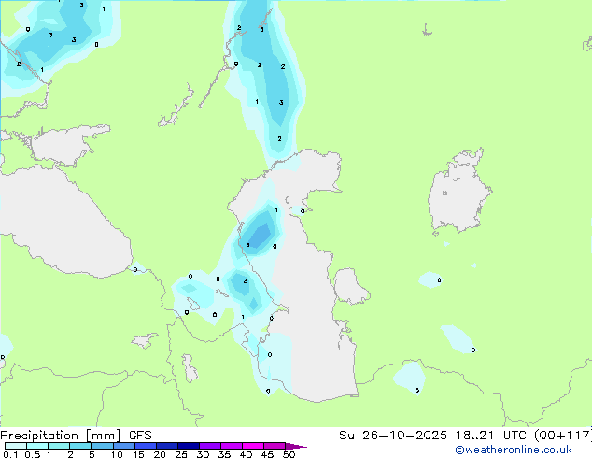592x458 pixels.
Task: Select the 'Precipitation [mm]' title text
Action: click(61, 436)
